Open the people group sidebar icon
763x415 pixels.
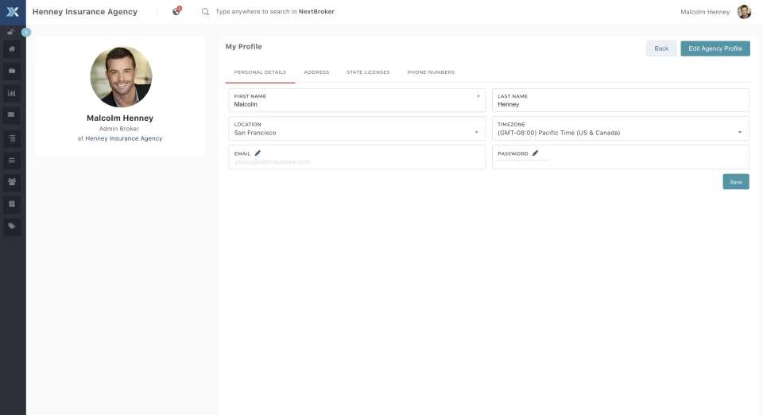[12, 182]
